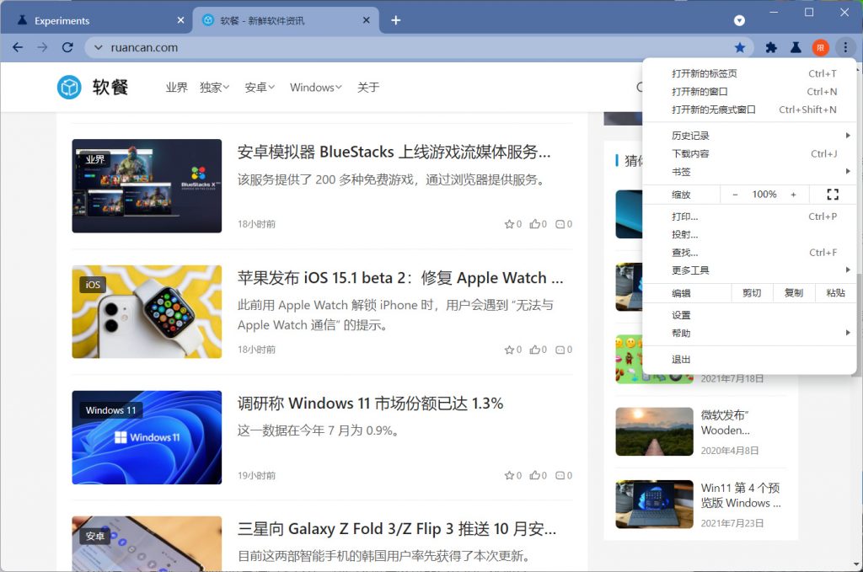Reload the current page
863x572 pixels.
point(67,47)
